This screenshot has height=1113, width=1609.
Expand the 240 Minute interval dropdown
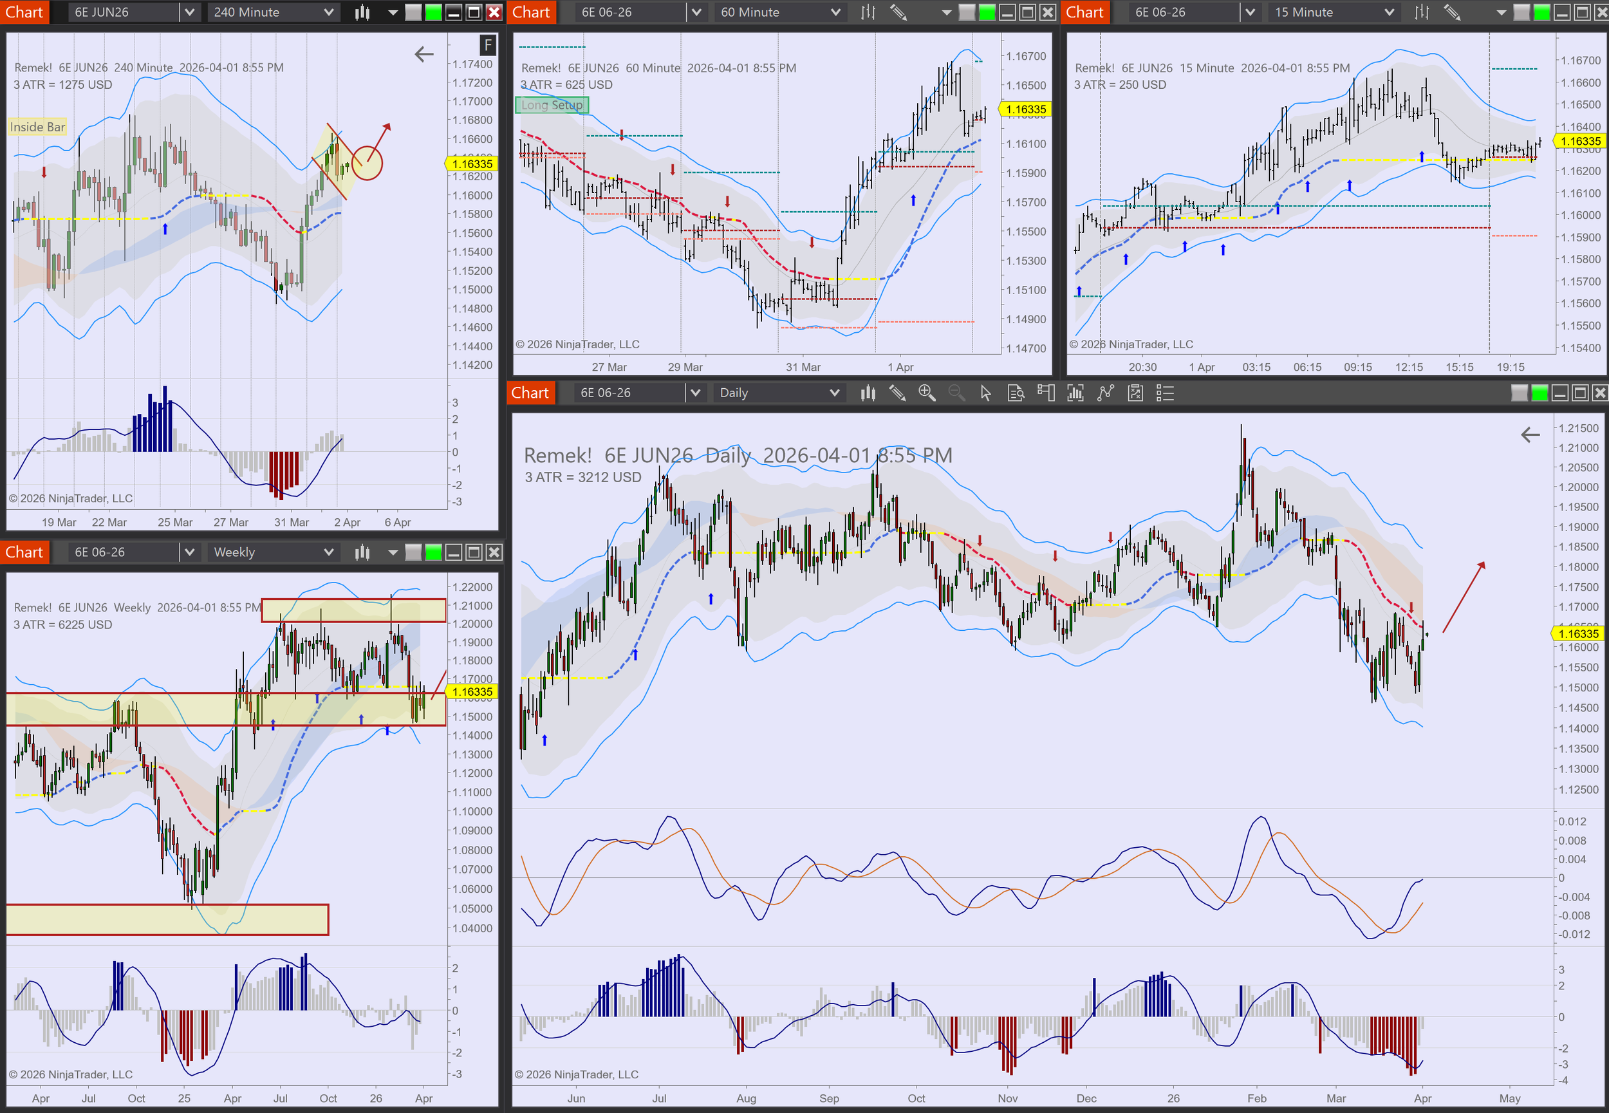pos(328,13)
